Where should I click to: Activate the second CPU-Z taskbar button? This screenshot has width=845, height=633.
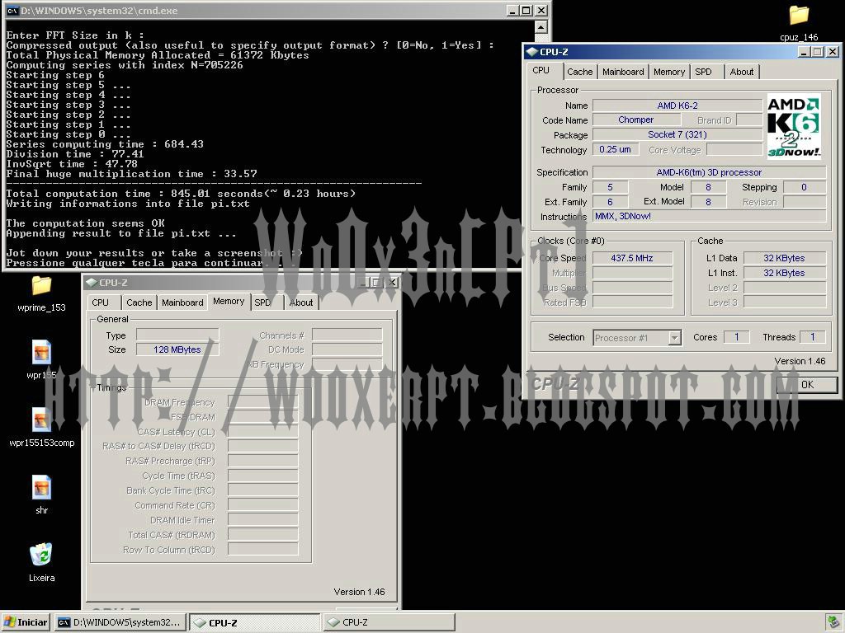click(389, 622)
